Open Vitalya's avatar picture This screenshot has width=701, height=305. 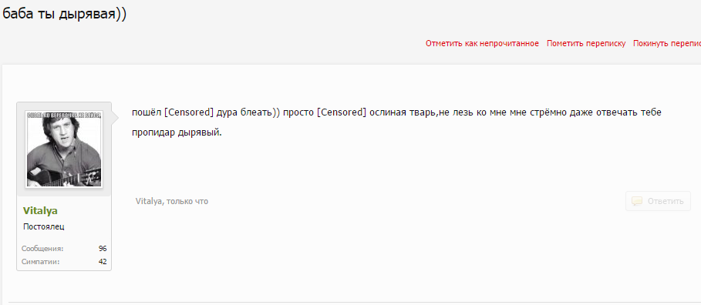coord(64,149)
